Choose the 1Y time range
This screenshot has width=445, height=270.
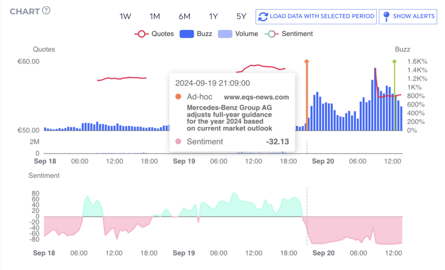click(x=213, y=16)
